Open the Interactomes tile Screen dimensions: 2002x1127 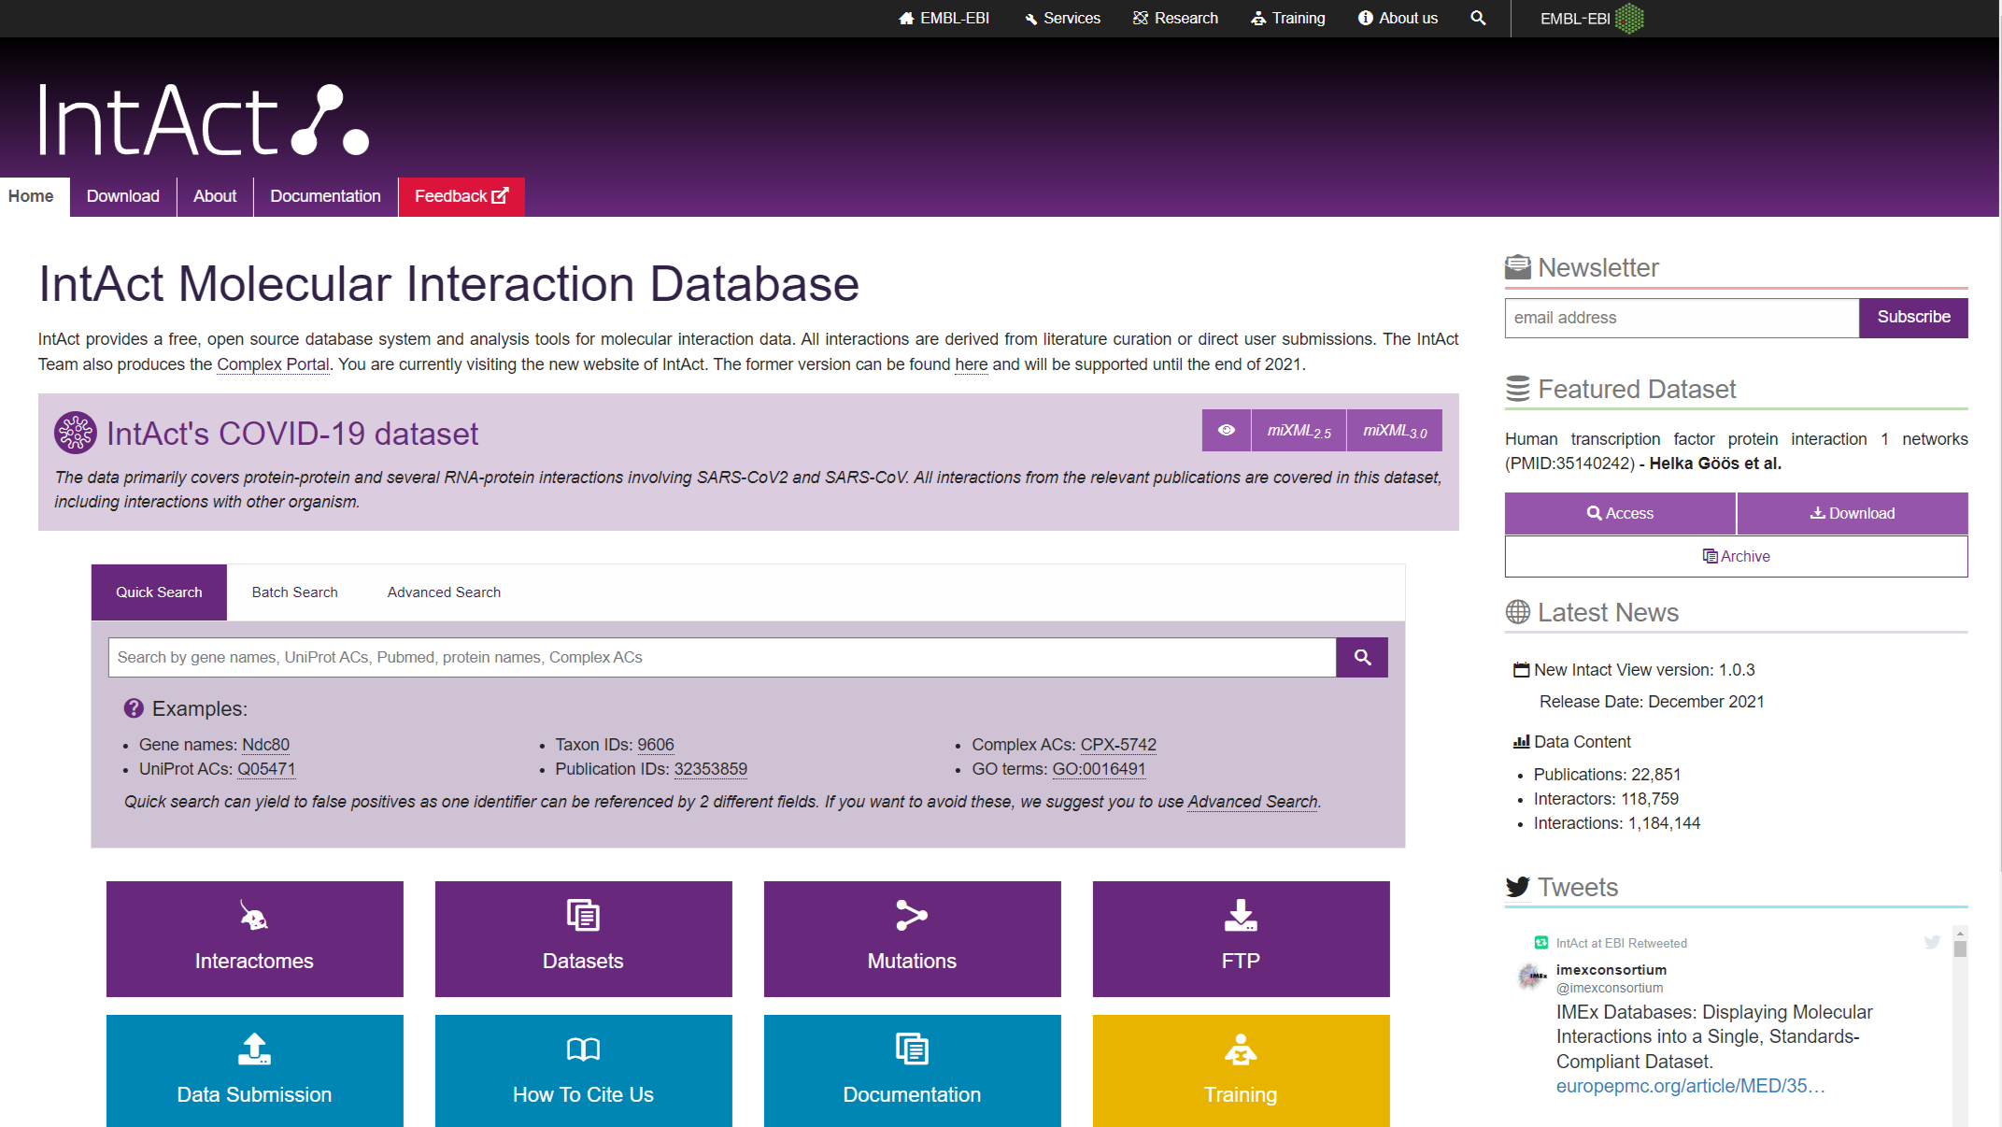pos(254,938)
